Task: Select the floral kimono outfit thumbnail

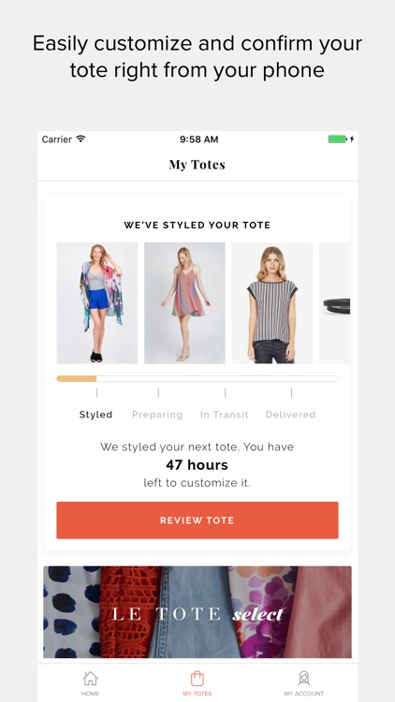Action: [x=96, y=303]
